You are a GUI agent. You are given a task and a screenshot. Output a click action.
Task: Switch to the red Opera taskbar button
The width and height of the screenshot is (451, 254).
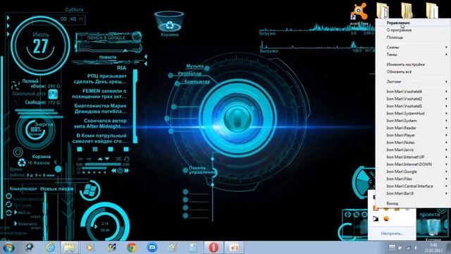[x=214, y=248]
